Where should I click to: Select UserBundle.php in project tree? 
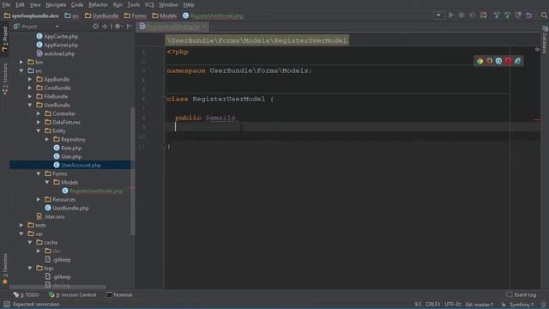point(67,208)
